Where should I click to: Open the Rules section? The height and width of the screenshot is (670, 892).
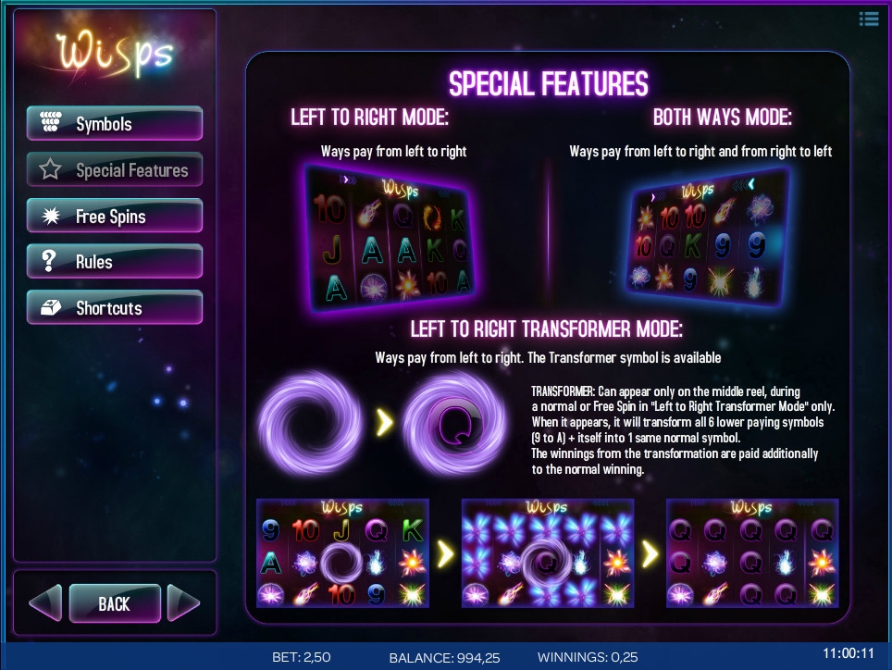[115, 261]
